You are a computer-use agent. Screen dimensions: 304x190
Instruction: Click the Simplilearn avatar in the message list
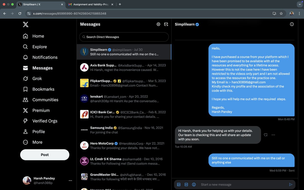point(84,52)
